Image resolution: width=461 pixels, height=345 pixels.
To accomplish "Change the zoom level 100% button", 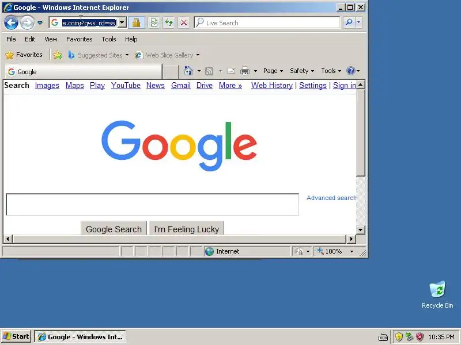I will [x=335, y=251].
